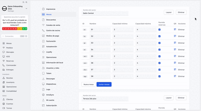Expand the Demo Onboarding 2024 account dropdown
201x111 pixels.
pos(26,9)
